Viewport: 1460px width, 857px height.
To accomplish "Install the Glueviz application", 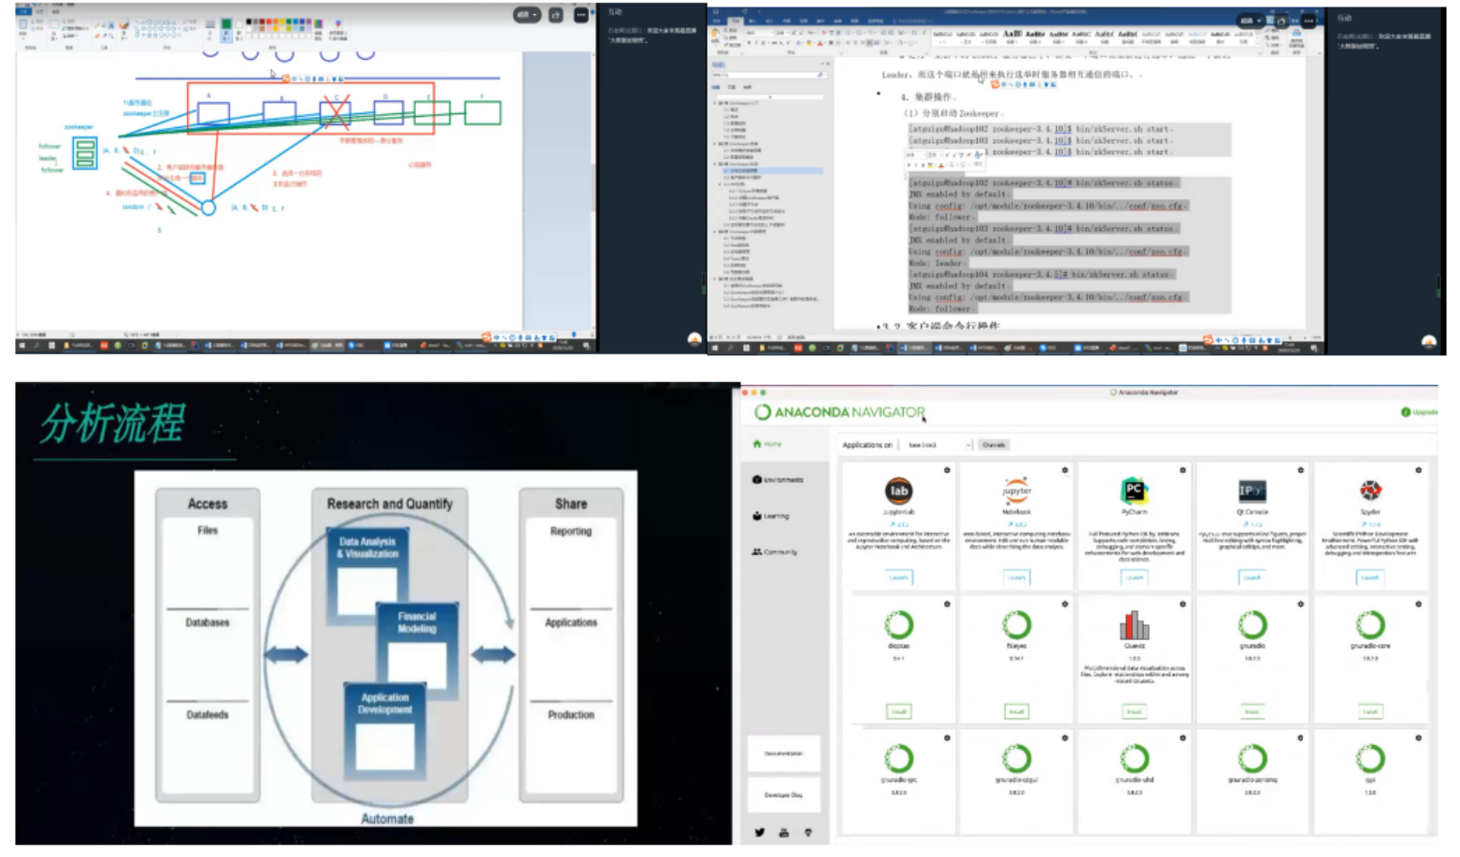I will click(1134, 711).
